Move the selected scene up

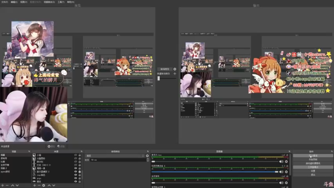click(13, 185)
